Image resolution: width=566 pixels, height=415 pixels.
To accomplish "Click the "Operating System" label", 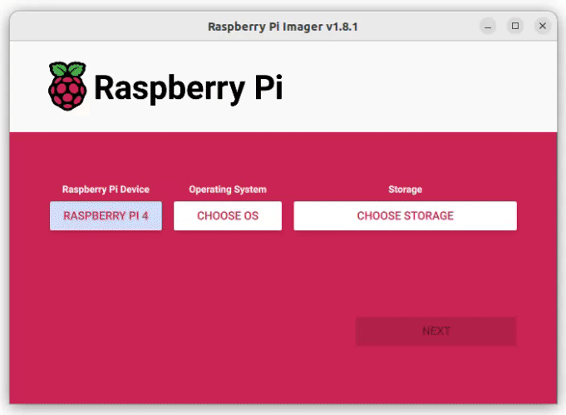I will click(228, 190).
